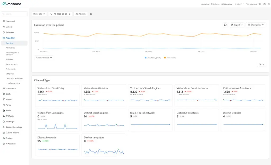Open All Websites in top navigation
The image size is (271, 165).
coord(227,4)
